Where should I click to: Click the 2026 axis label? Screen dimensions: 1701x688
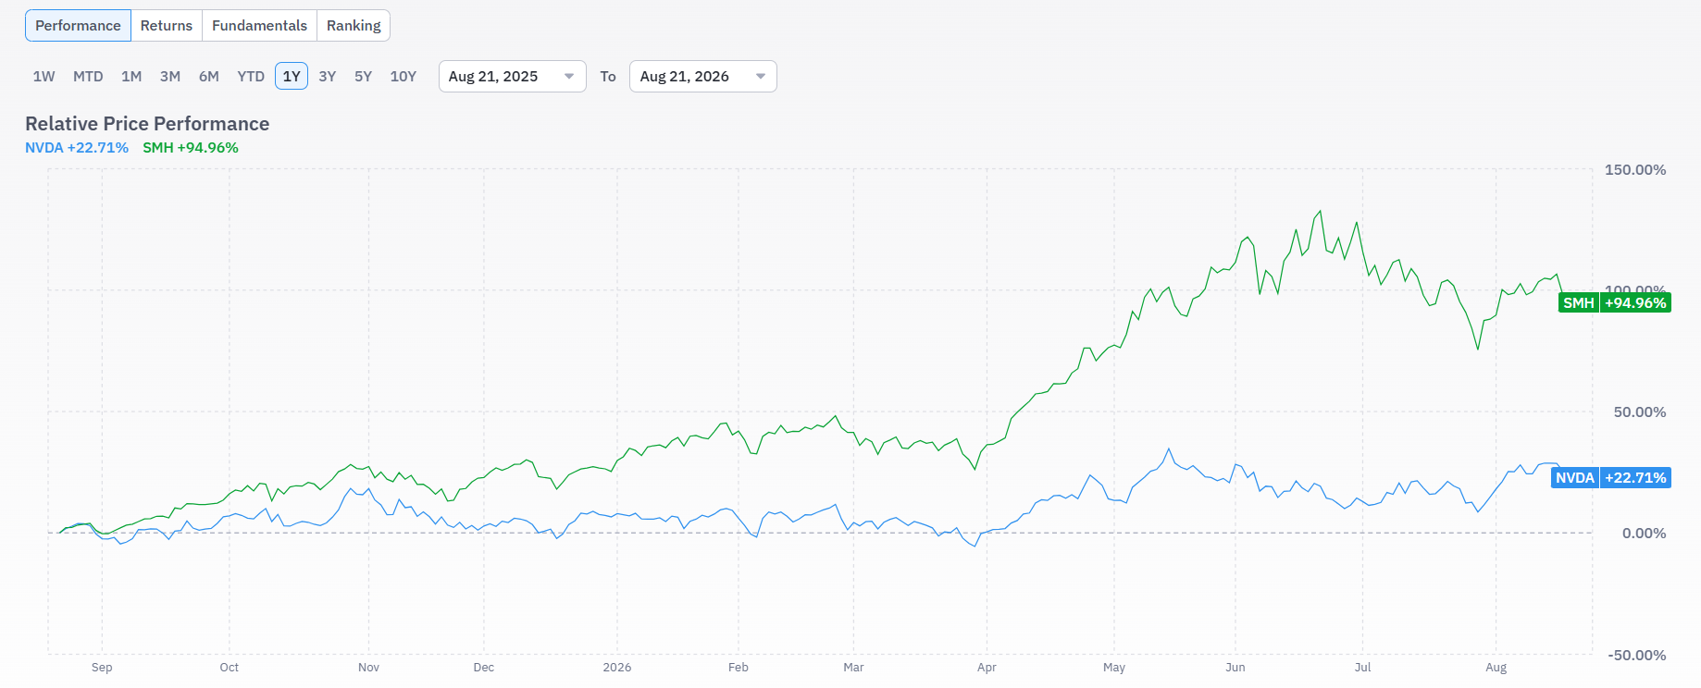(617, 668)
